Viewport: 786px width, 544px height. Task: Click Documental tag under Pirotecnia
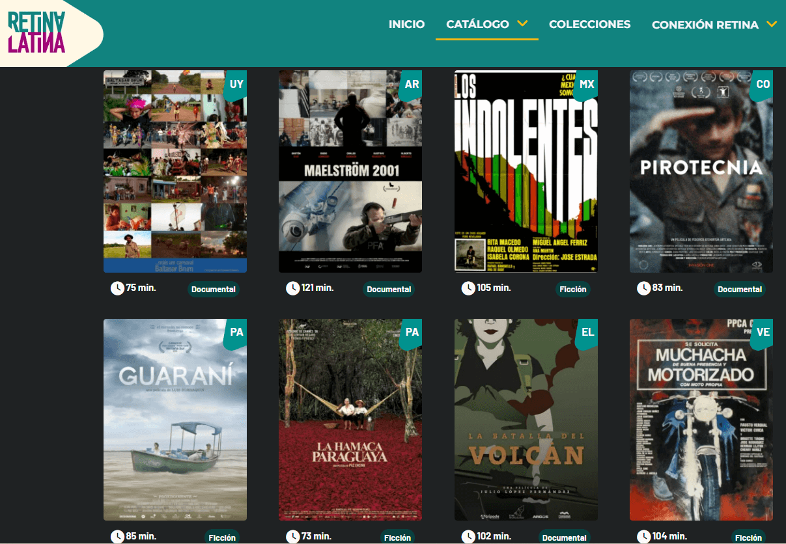[x=739, y=290]
